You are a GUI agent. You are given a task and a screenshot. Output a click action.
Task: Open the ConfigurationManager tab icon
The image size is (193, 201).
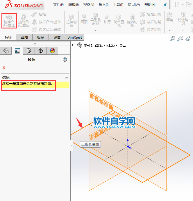tap(29, 51)
